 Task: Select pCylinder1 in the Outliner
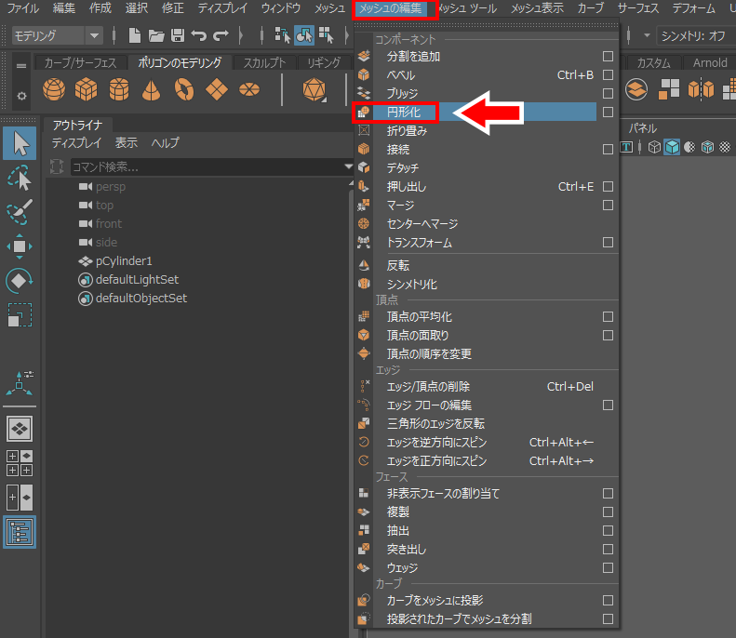(124, 260)
